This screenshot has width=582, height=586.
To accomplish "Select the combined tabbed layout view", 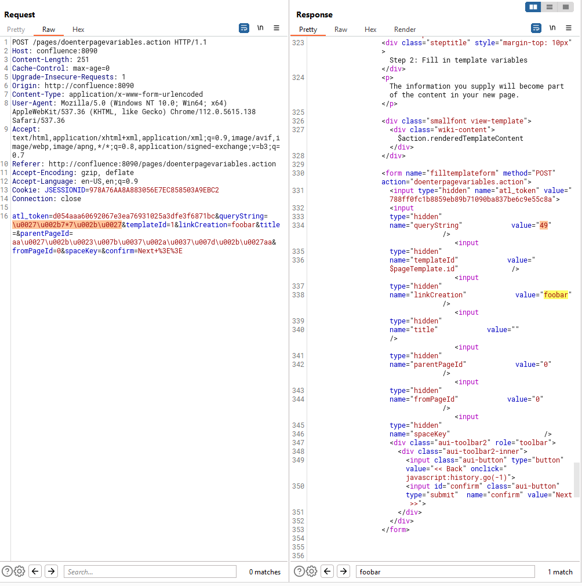I will pos(566,7).
